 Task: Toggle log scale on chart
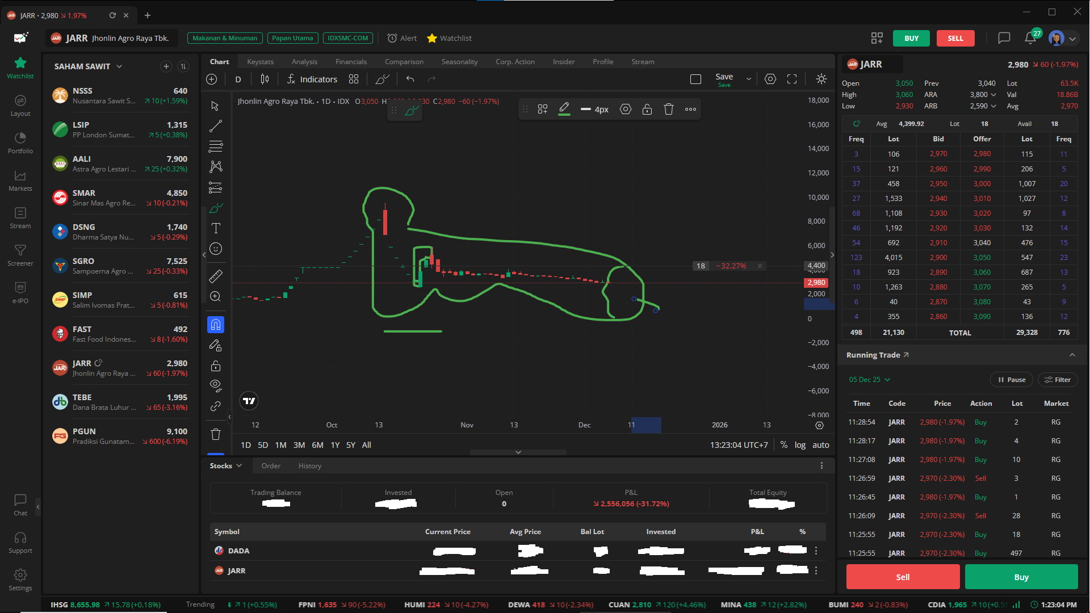click(x=800, y=445)
